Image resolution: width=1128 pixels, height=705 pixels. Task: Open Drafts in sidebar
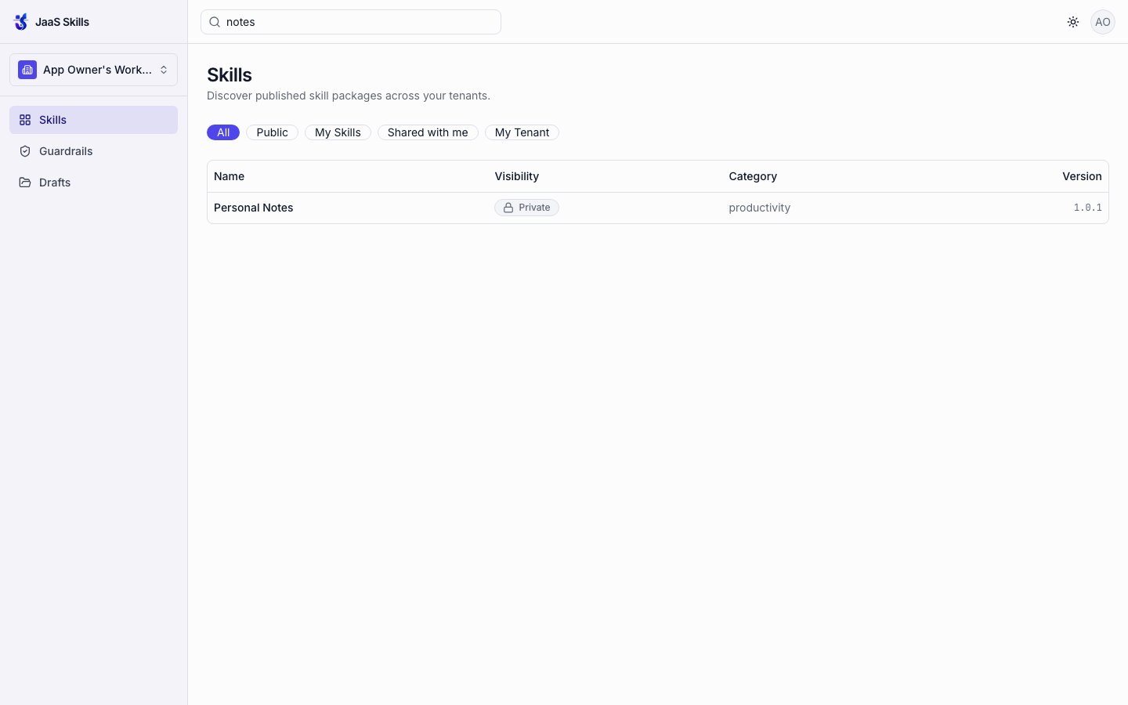93,183
